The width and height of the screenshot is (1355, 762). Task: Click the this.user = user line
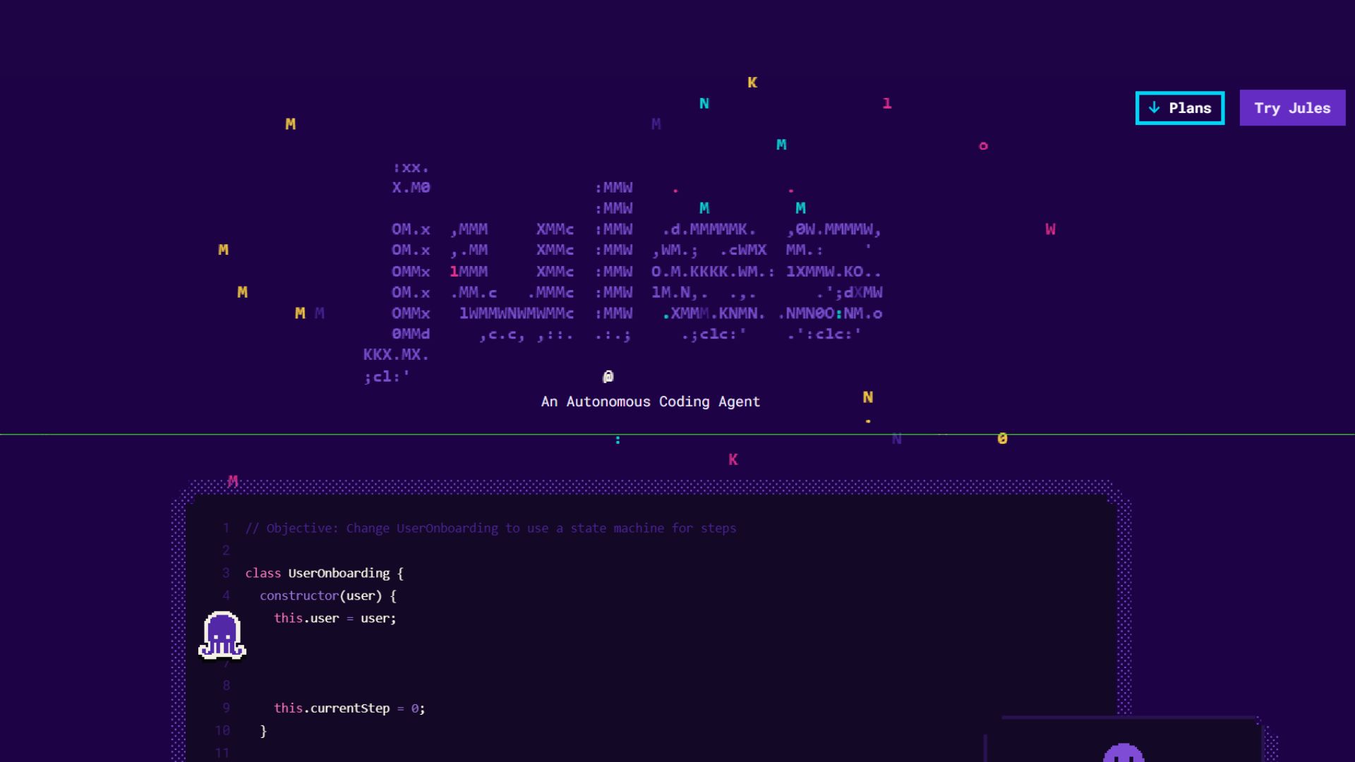point(335,618)
